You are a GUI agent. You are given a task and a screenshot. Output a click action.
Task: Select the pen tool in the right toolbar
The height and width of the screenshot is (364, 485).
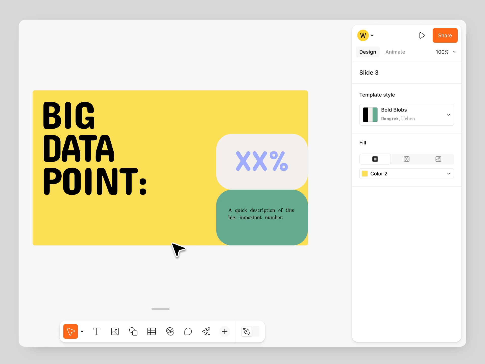point(246,331)
